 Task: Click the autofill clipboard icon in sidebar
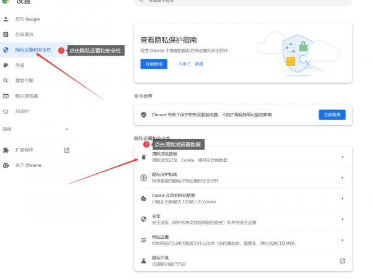point(6,34)
